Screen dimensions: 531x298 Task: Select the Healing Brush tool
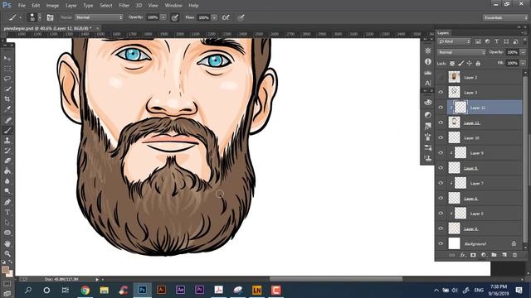pyautogui.click(x=7, y=120)
